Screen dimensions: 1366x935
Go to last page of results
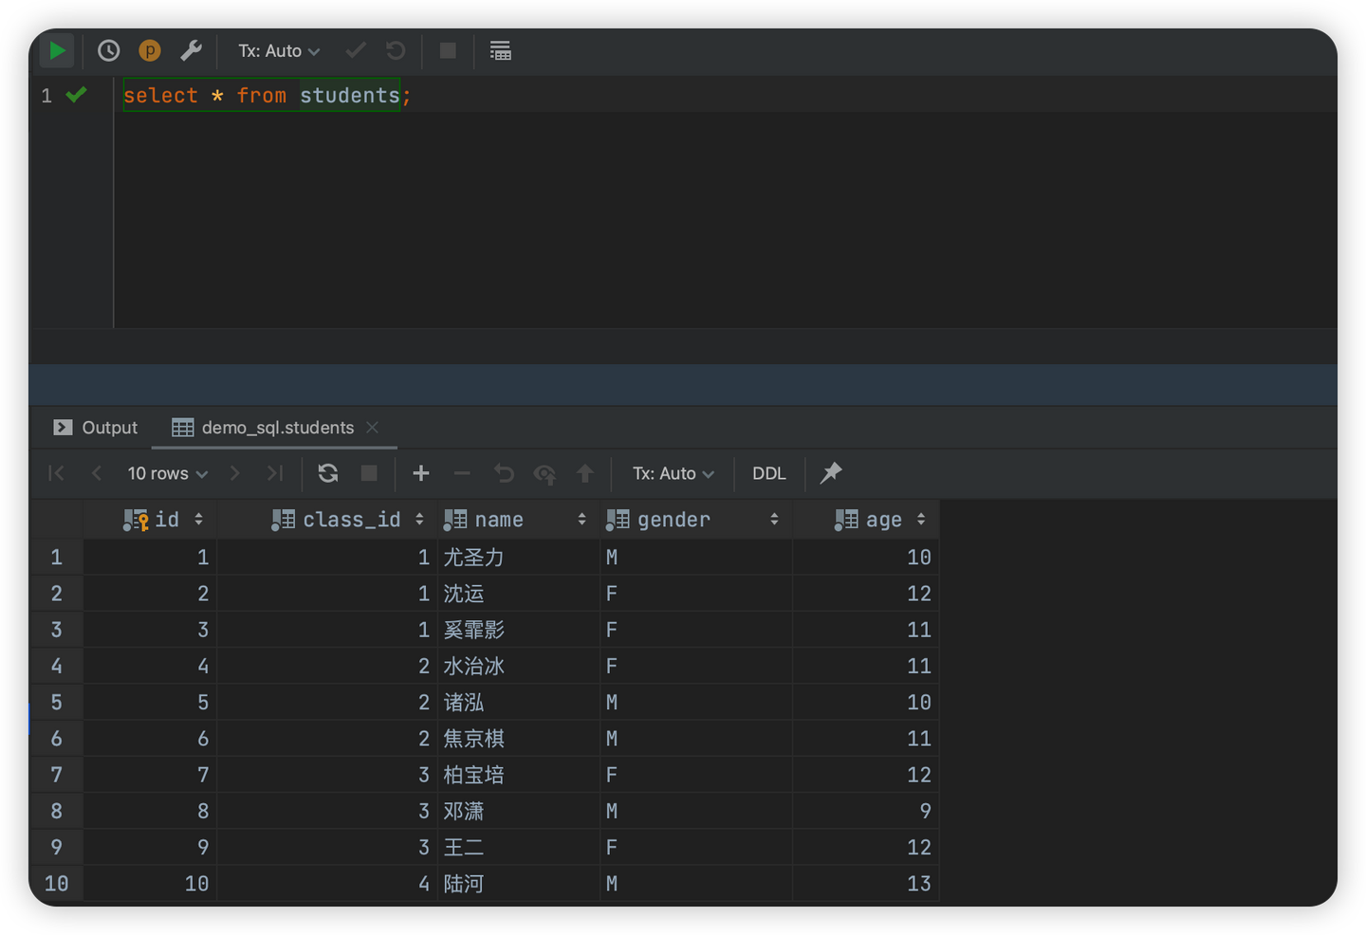click(275, 472)
